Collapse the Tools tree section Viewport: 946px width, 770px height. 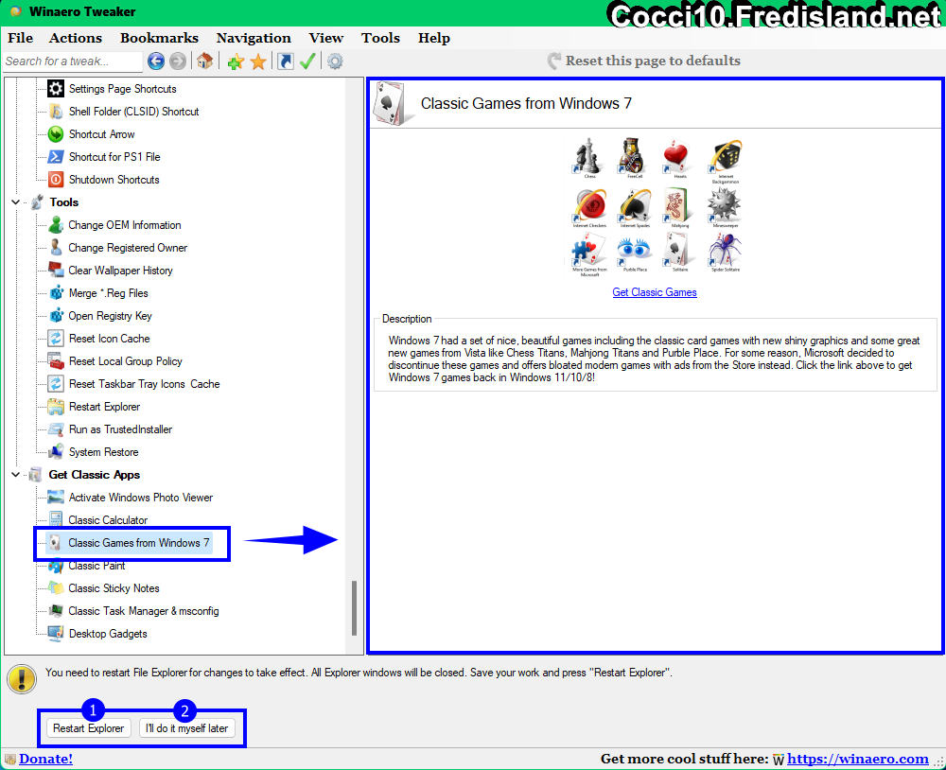[16, 202]
